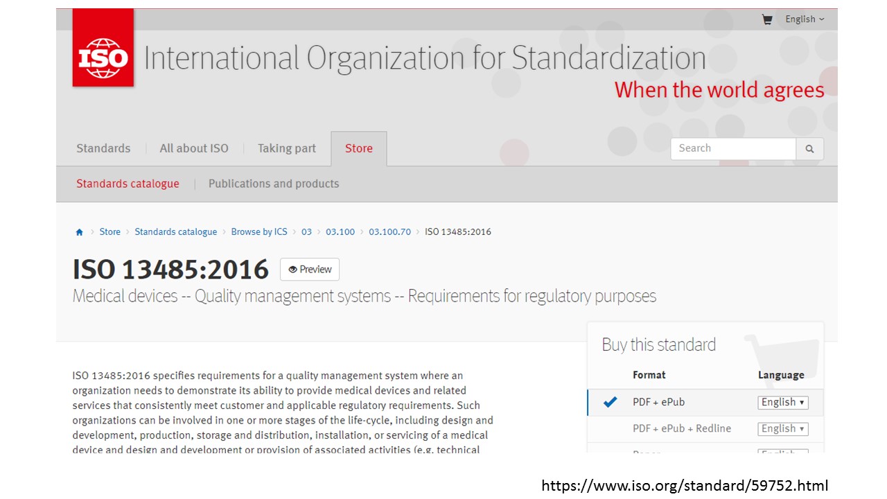
Task: Follow the 03 breadcrumb link
Action: click(306, 232)
